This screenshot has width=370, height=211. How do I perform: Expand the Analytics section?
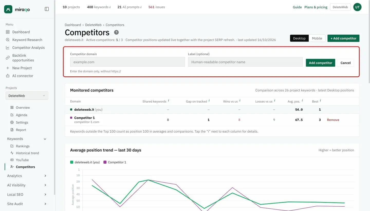(45, 176)
